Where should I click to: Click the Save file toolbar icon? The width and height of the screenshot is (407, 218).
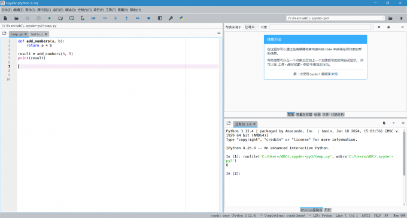coord(28,18)
